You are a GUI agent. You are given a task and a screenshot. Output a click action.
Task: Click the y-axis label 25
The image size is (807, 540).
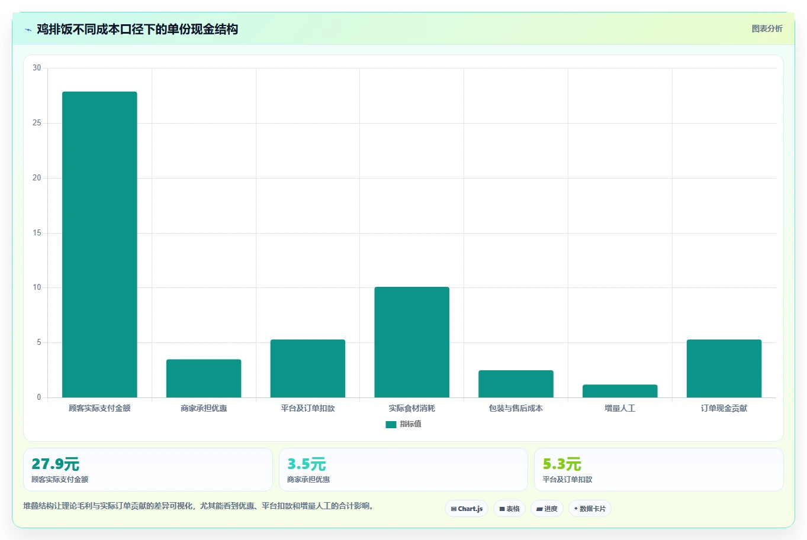point(37,123)
